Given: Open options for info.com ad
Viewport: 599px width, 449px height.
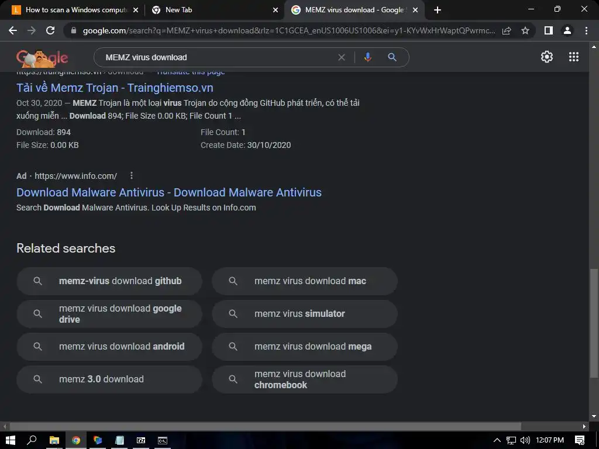Looking at the screenshot, I should 132,175.
